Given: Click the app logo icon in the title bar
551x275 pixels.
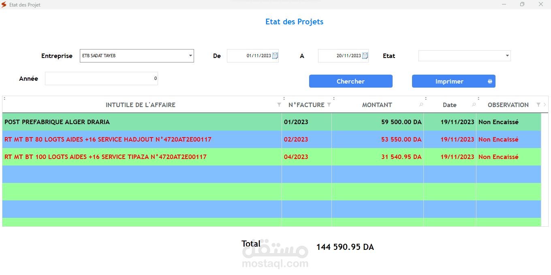Looking at the screenshot, I should coord(4,4).
